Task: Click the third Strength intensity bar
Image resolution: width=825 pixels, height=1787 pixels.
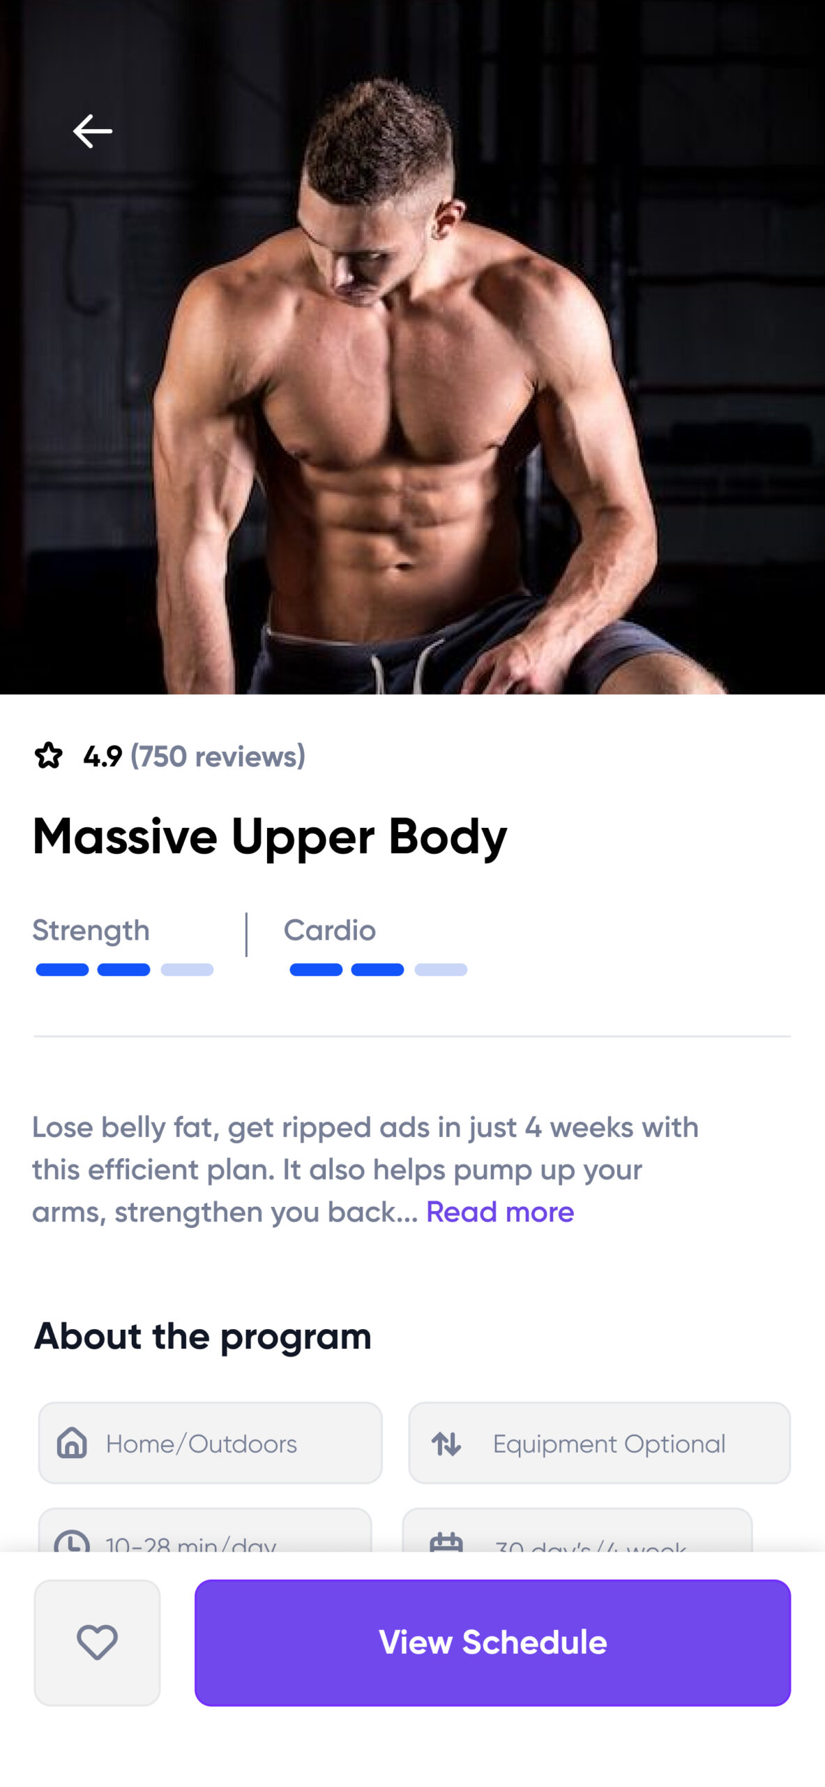Action: pos(187,970)
